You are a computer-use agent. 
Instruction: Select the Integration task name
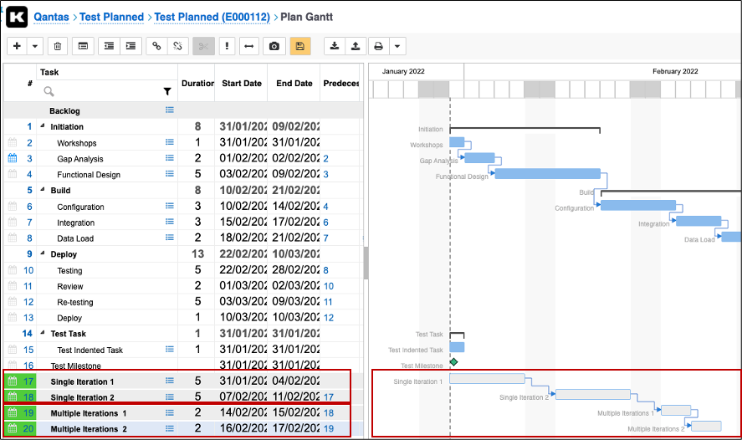(x=76, y=223)
